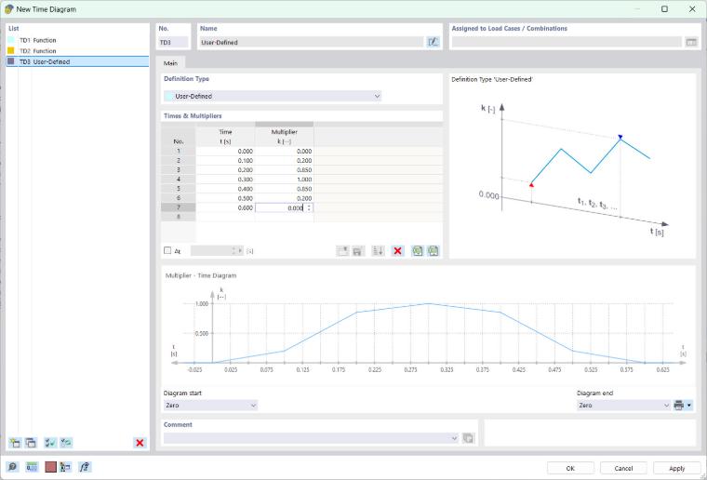Screen dimensions: 707x480
Task: Click the Δt stepper arrows
Action: tap(234, 250)
